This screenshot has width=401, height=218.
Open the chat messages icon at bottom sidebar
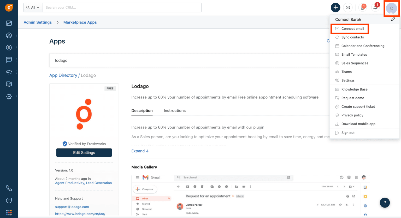[9, 200]
